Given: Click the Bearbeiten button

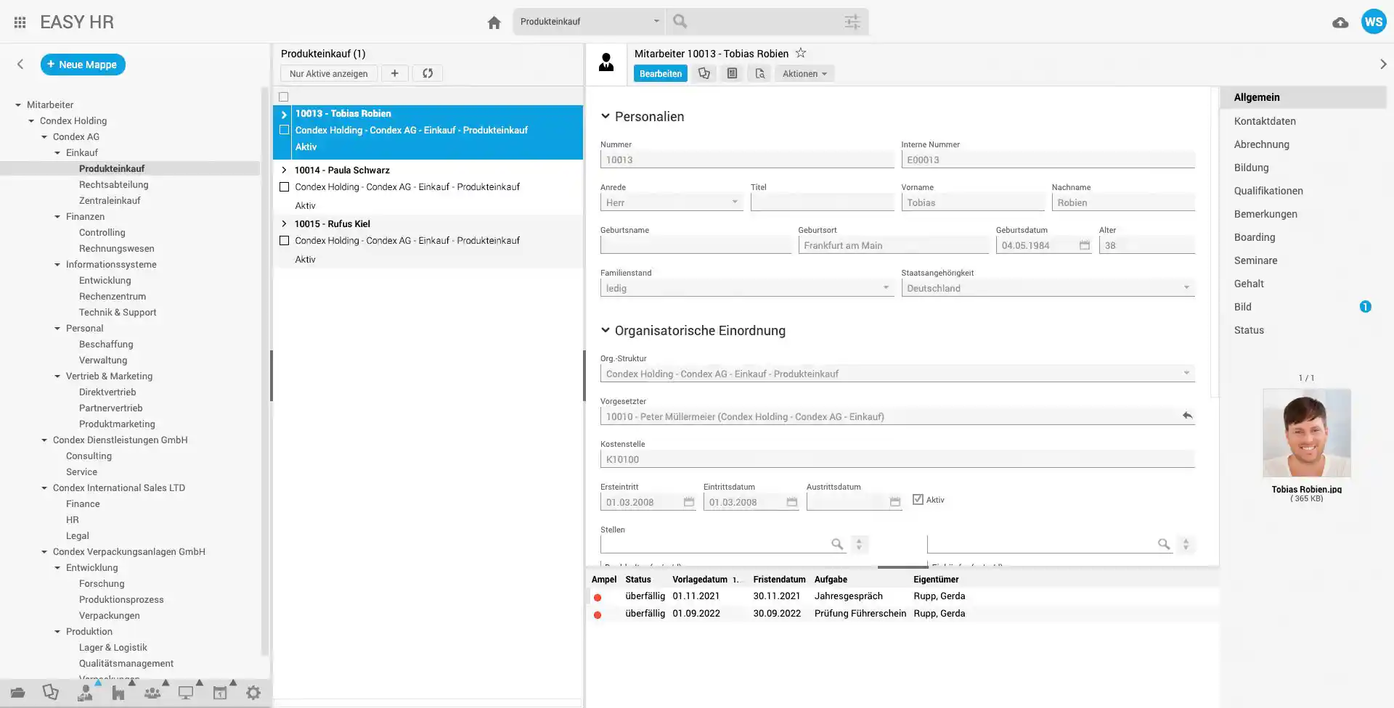Looking at the screenshot, I should (x=660, y=73).
